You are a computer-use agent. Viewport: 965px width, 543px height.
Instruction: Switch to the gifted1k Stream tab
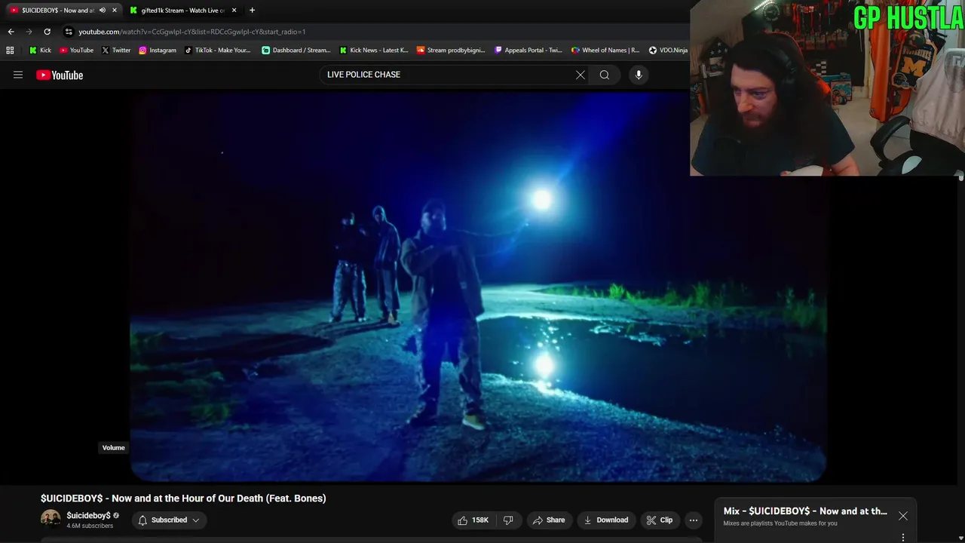(183, 11)
